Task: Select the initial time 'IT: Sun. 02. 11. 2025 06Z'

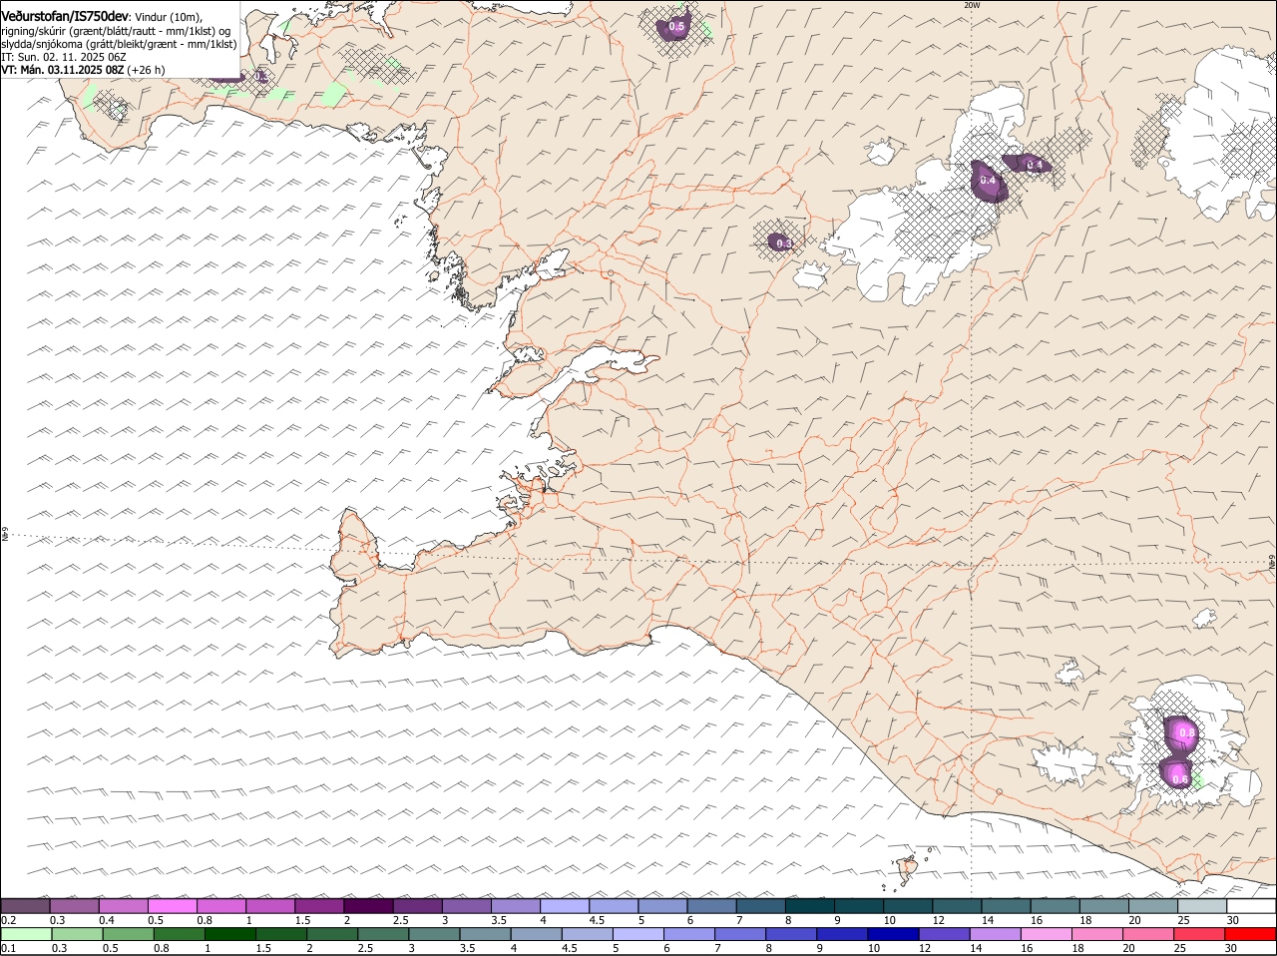Action: click(63, 57)
